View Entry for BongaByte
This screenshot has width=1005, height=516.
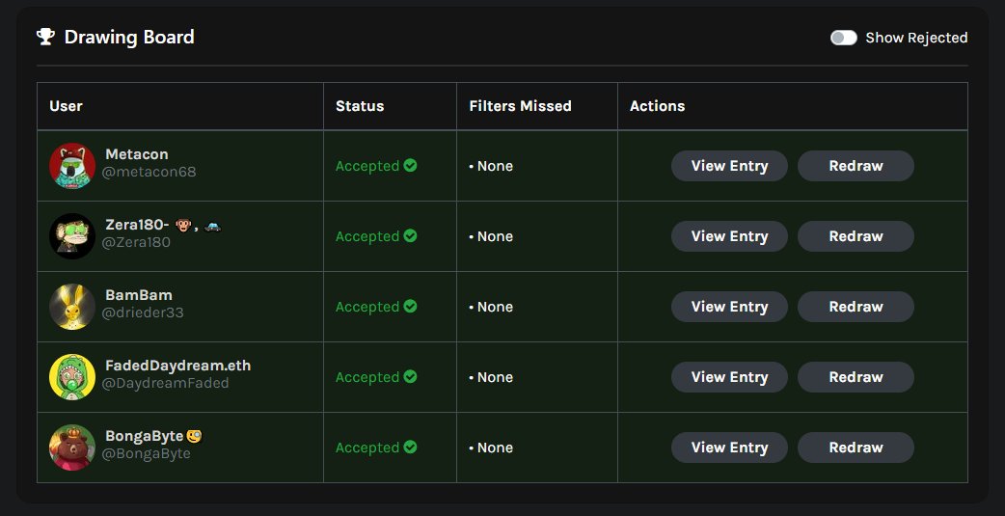[x=729, y=448]
